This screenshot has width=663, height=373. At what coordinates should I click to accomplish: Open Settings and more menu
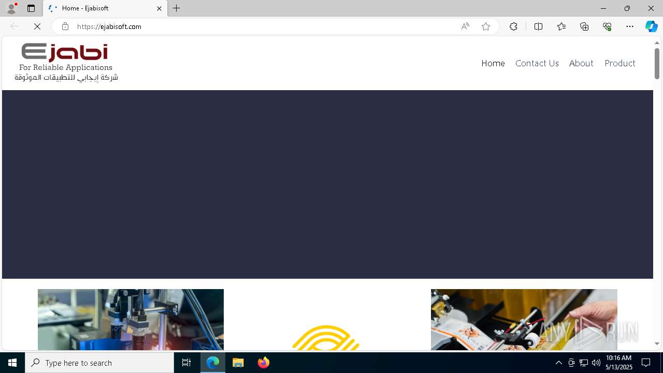coord(630,26)
